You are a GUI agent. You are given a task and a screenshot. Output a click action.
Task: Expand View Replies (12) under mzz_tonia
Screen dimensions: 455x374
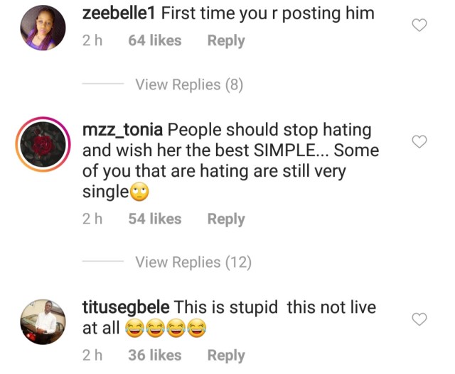point(193,262)
